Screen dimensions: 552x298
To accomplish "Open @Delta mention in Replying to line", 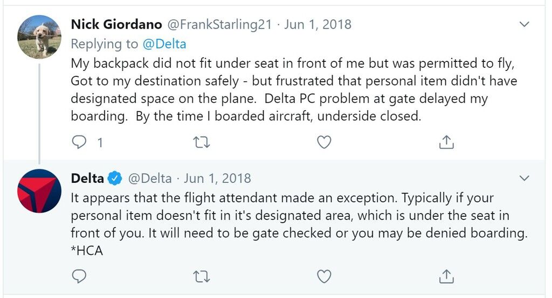I will (x=164, y=44).
